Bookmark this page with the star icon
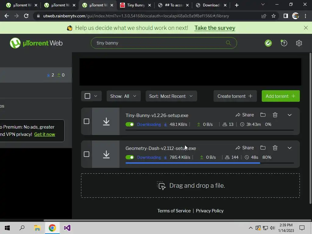 click(x=274, y=16)
